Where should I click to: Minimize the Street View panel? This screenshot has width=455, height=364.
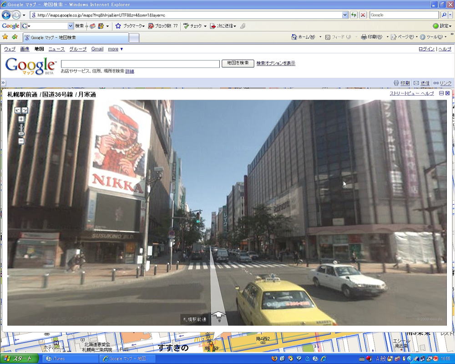coord(441,93)
